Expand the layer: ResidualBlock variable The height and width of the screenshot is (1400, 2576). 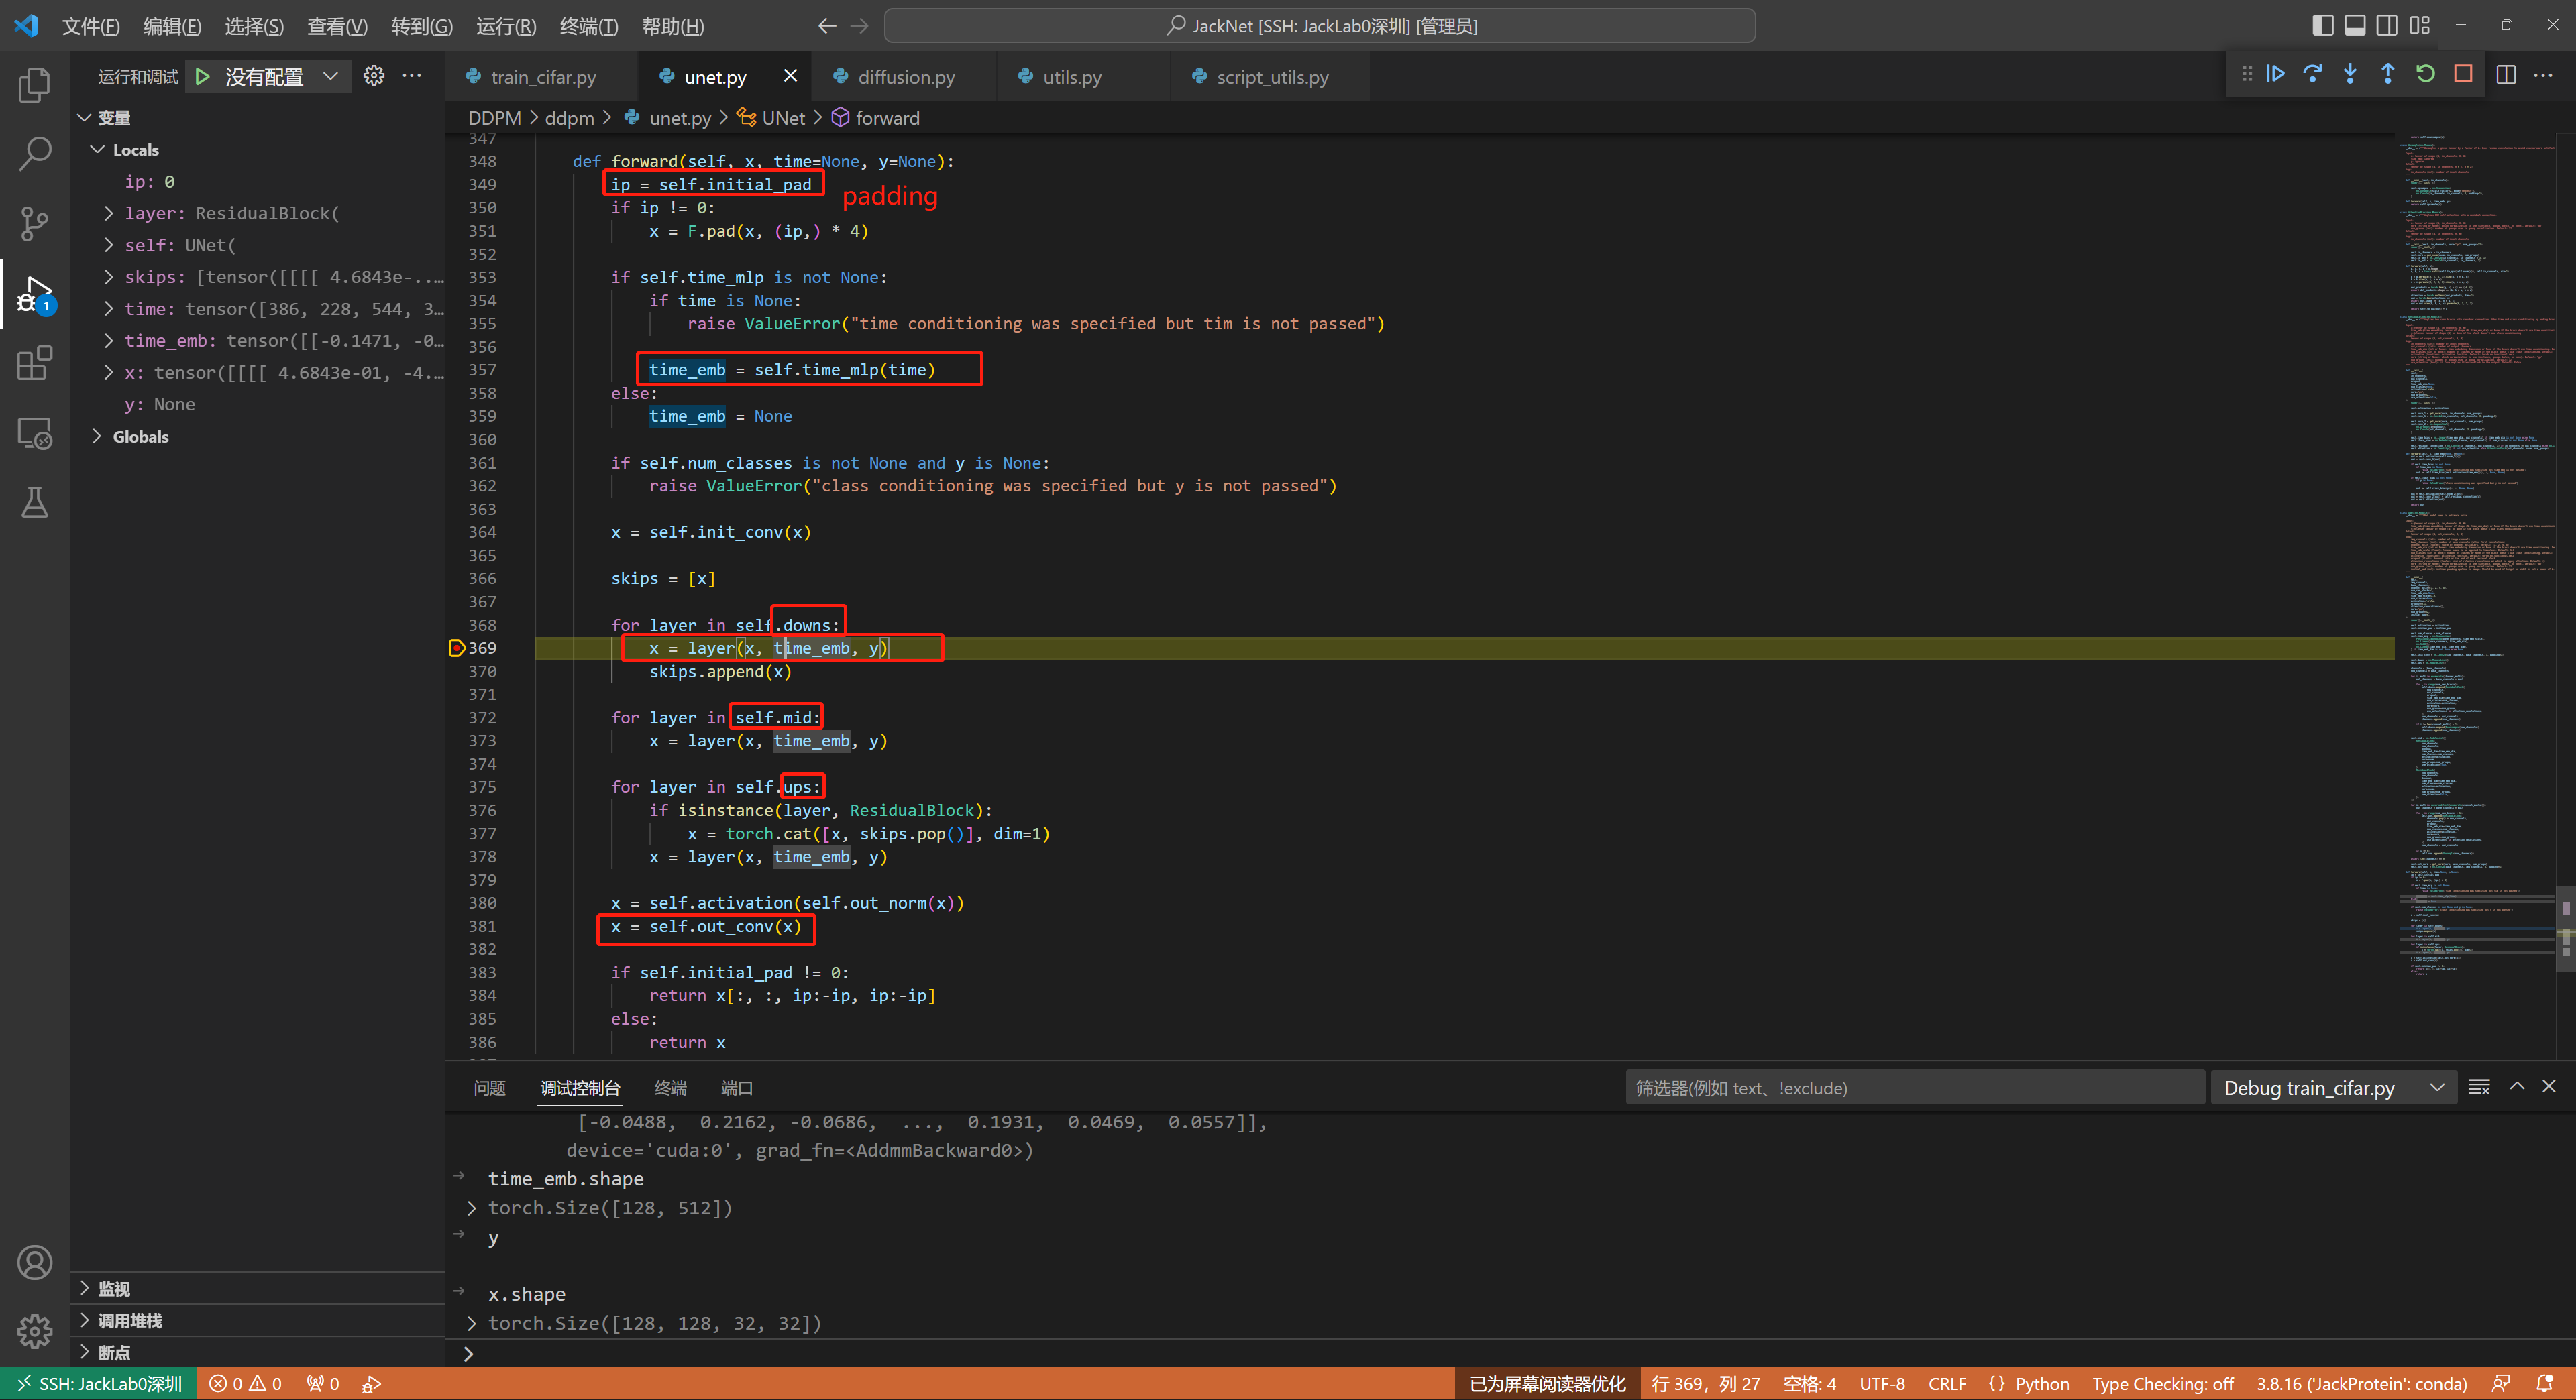[108, 213]
